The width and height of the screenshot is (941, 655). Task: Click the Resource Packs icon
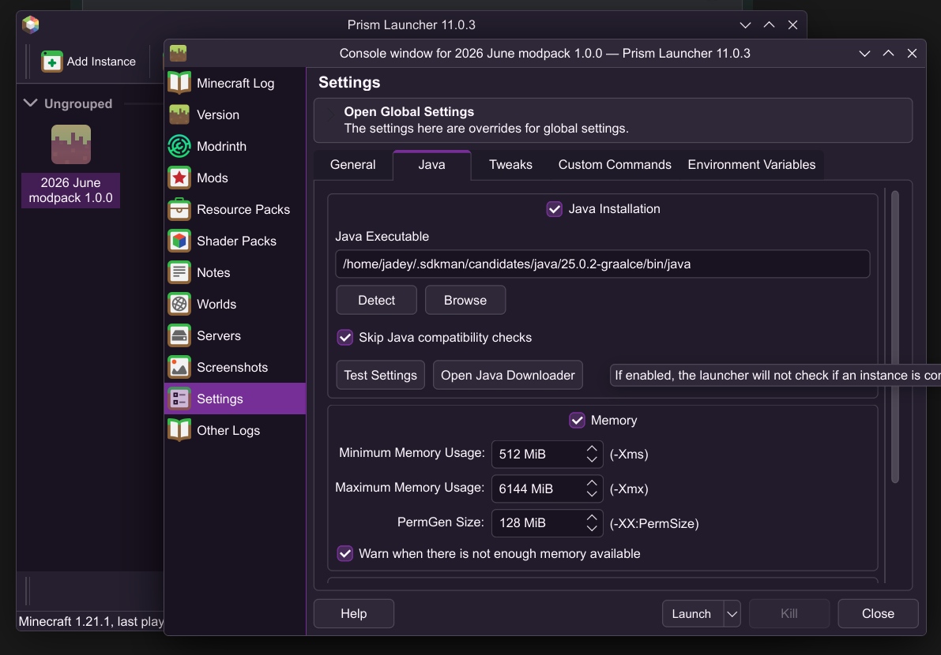click(179, 209)
